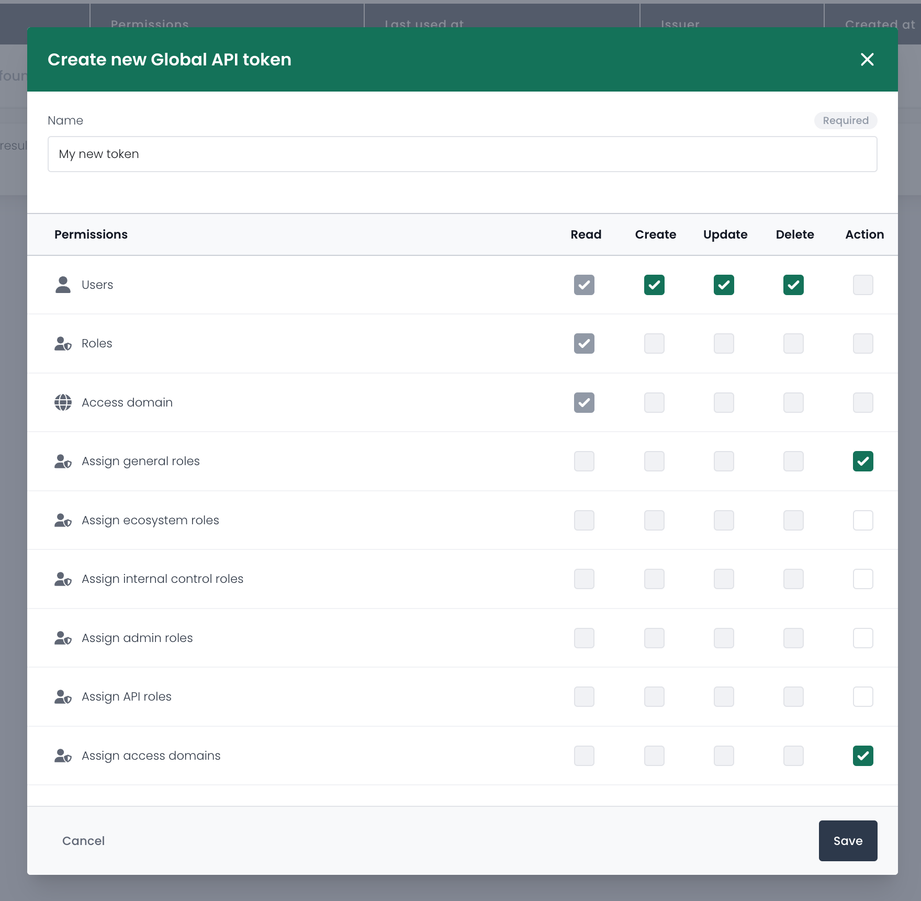
Task: Click the Access domain globe icon
Action: 63,402
